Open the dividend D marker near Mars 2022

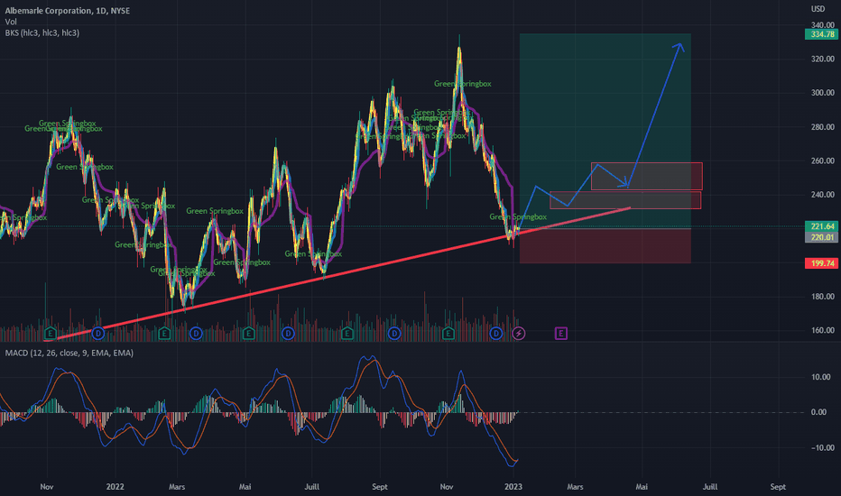point(197,334)
